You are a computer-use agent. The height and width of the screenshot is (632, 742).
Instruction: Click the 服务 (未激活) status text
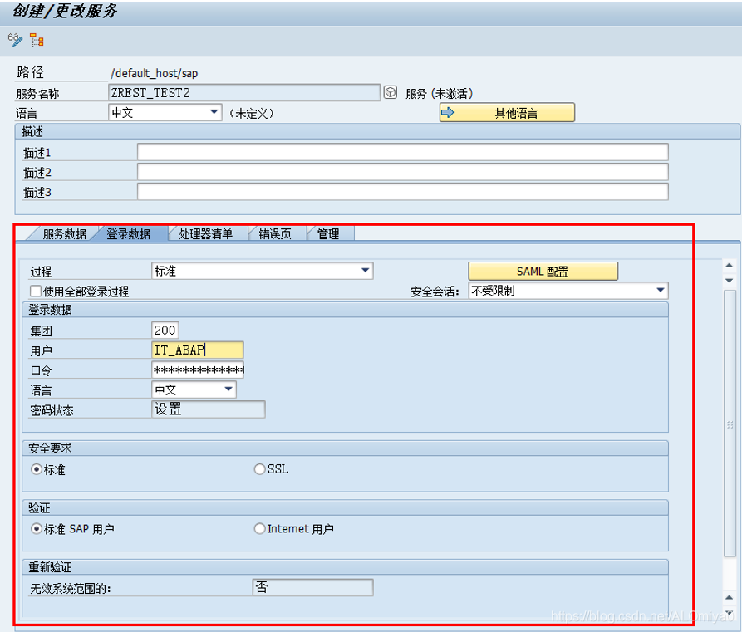click(x=440, y=94)
